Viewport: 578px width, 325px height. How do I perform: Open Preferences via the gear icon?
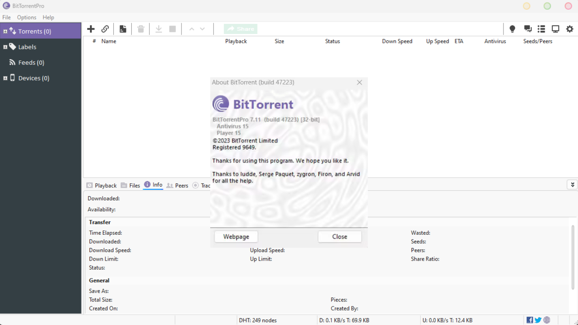569,29
